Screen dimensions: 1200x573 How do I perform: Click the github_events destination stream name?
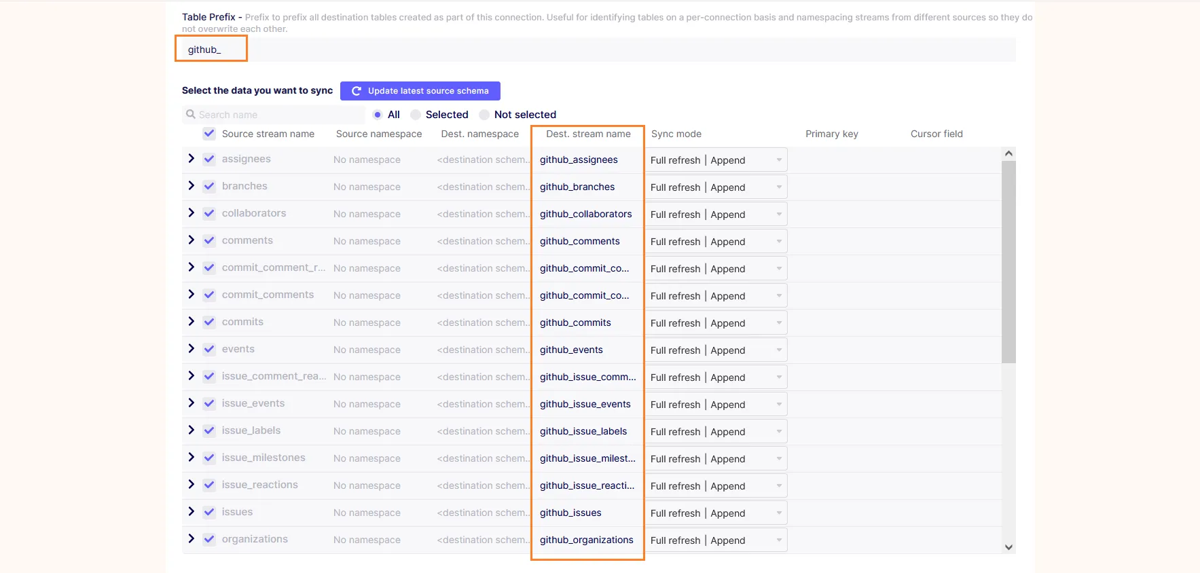(x=571, y=350)
